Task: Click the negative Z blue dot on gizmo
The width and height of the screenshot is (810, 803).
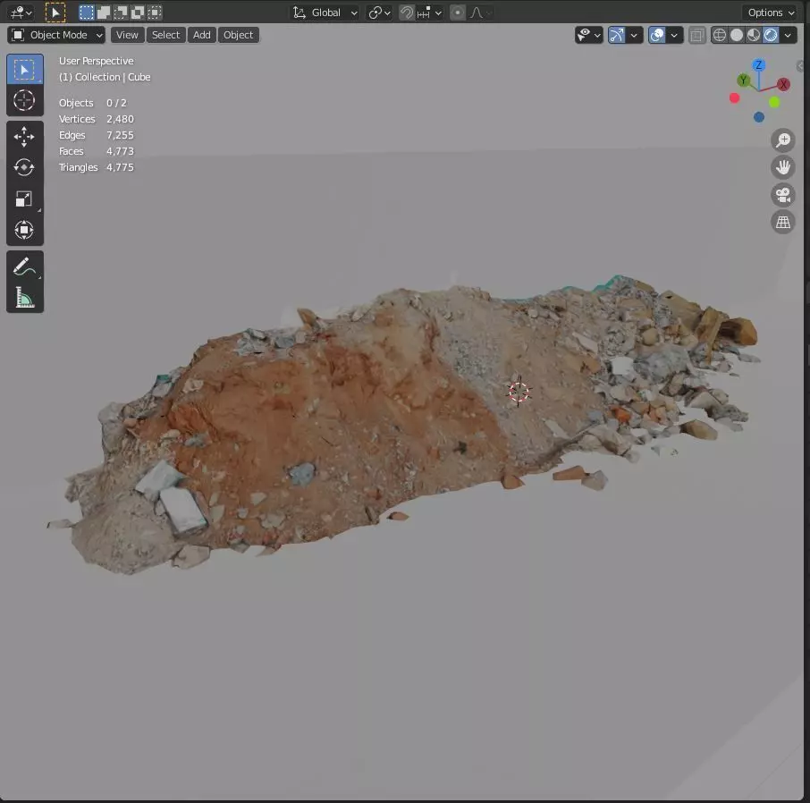Action: coord(758,117)
